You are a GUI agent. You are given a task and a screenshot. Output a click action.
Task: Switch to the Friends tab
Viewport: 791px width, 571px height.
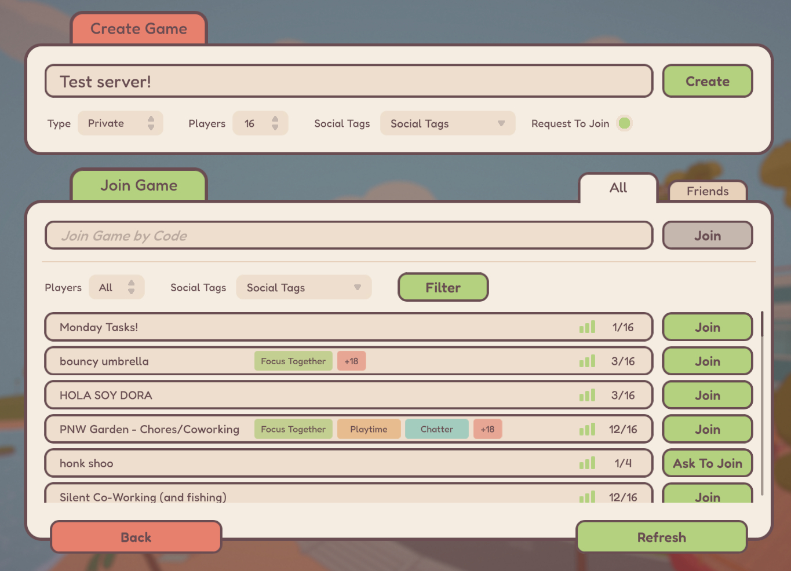(708, 191)
